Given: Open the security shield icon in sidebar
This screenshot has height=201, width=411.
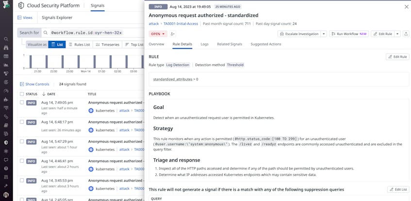Looking at the screenshot, I should coord(6,142).
